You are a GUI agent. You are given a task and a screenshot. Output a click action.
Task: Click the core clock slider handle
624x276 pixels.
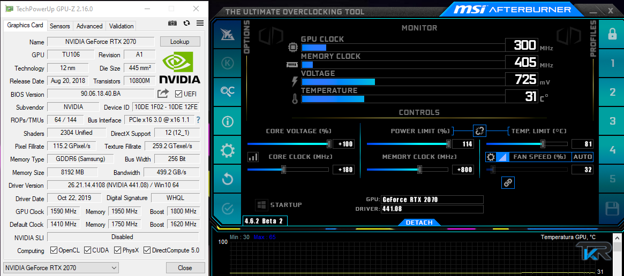(x=283, y=170)
